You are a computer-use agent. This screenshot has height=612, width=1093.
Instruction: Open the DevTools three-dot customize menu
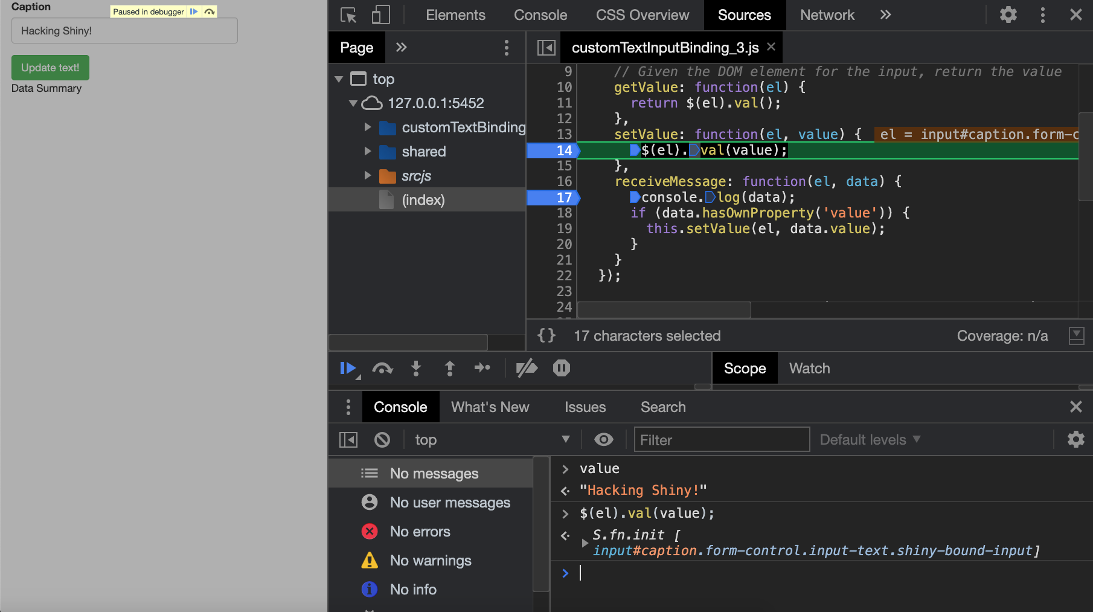(x=1042, y=15)
